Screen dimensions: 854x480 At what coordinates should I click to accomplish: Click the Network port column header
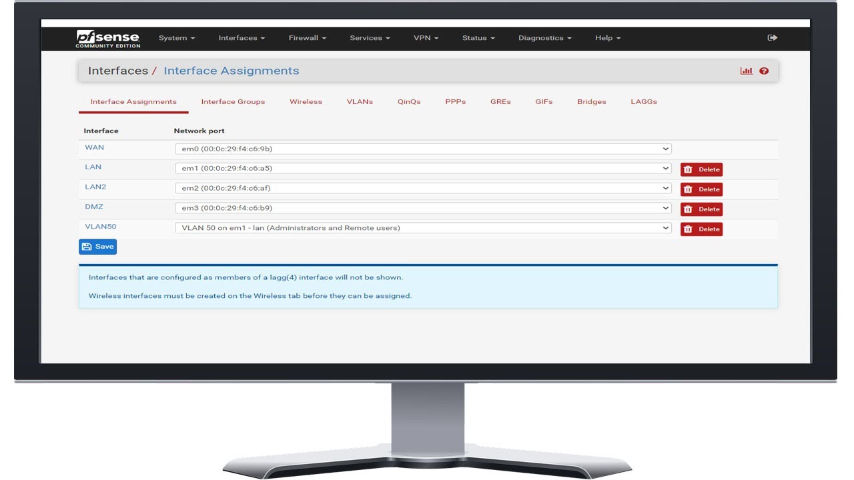(x=199, y=131)
